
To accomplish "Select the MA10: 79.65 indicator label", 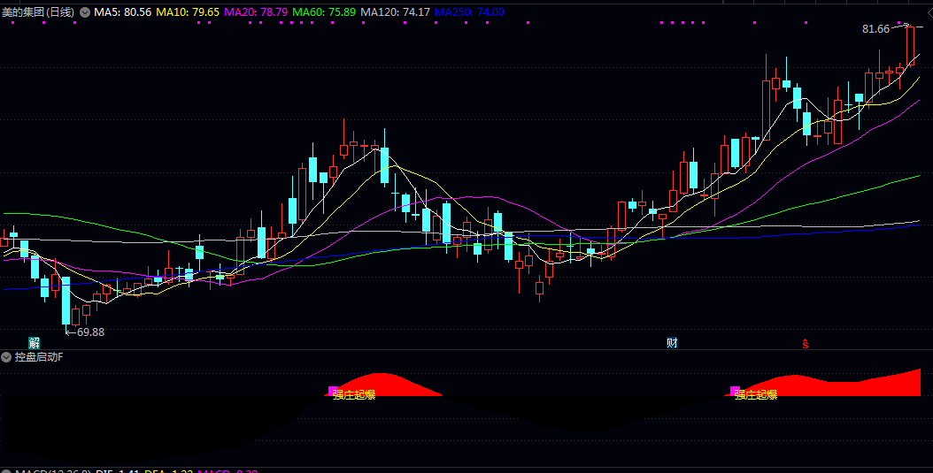I will point(188,11).
